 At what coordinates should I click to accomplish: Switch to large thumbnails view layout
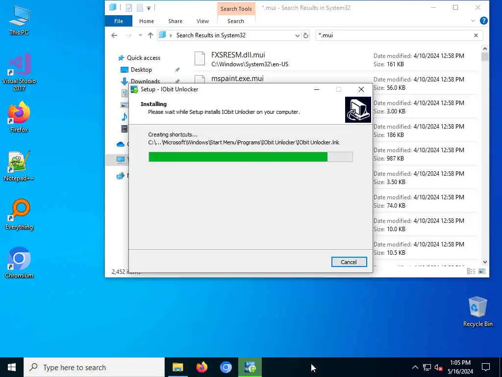(x=482, y=271)
